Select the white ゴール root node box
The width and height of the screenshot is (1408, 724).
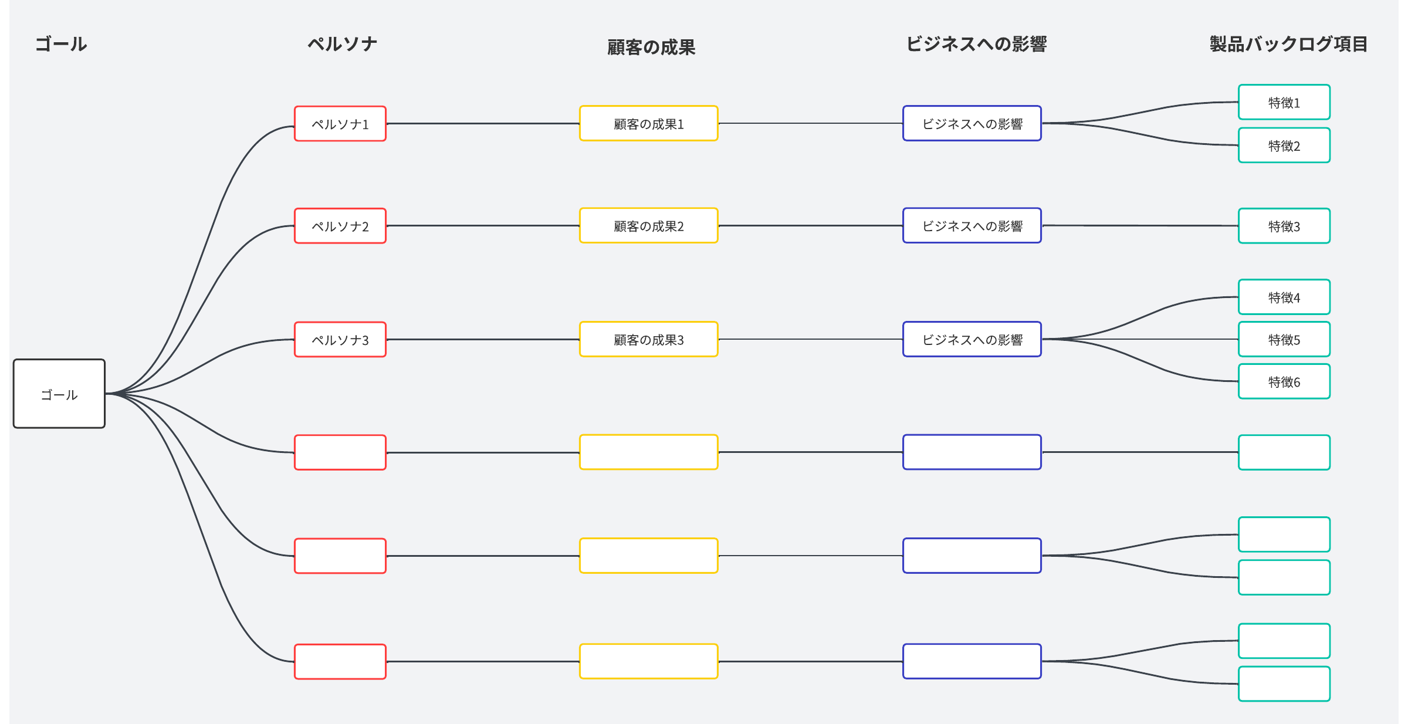[x=59, y=394]
